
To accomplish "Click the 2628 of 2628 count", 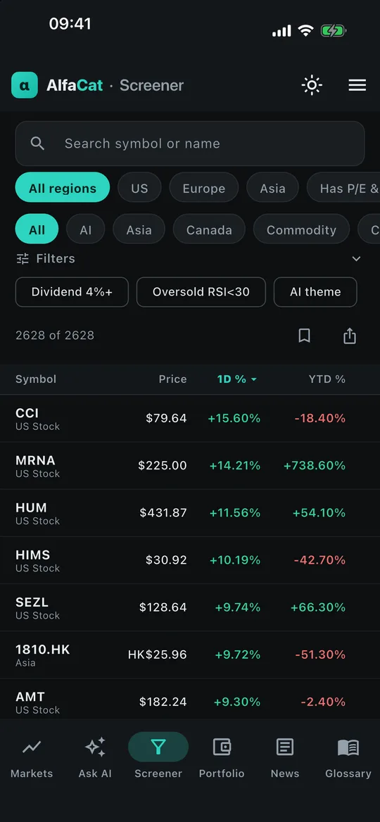I will [x=55, y=336].
